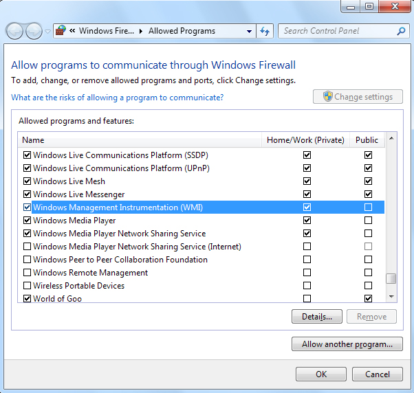This screenshot has height=393, width=414.
Task: Confirm with the OK button
Action: [321, 374]
